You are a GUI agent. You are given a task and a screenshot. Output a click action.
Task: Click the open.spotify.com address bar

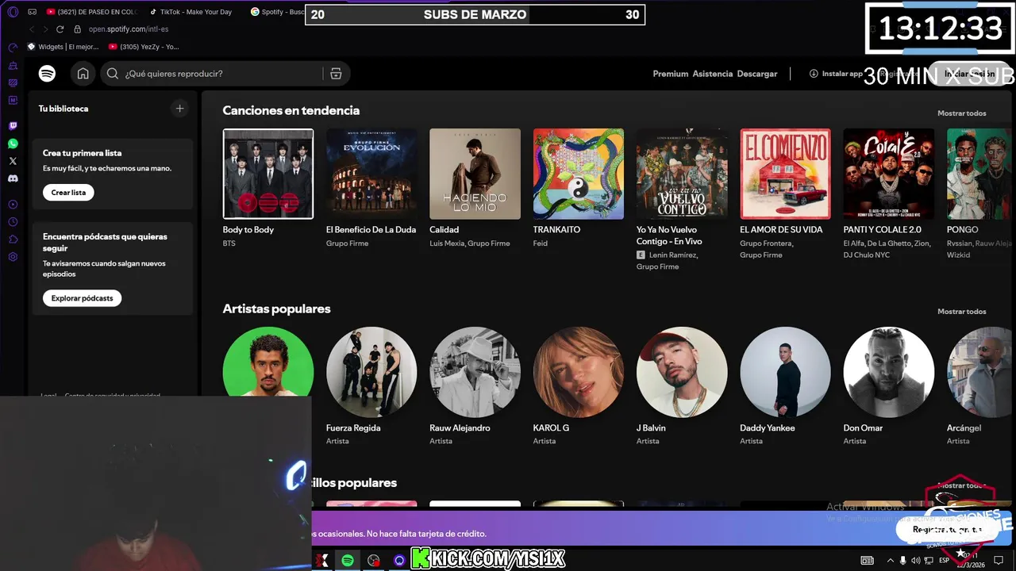(x=129, y=29)
